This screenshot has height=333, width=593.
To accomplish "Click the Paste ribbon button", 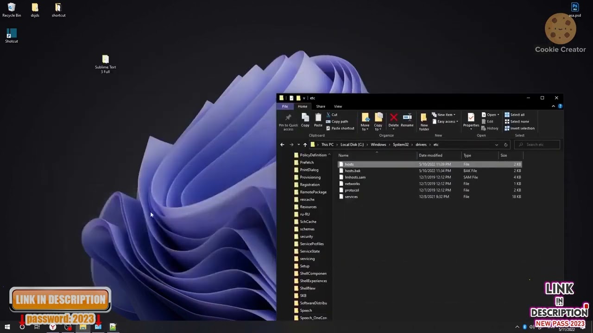I will [318, 120].
